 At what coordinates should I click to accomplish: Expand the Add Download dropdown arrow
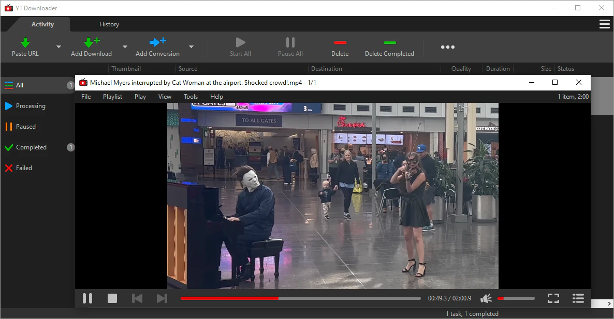pyautogui.click(x=125, y=47)
